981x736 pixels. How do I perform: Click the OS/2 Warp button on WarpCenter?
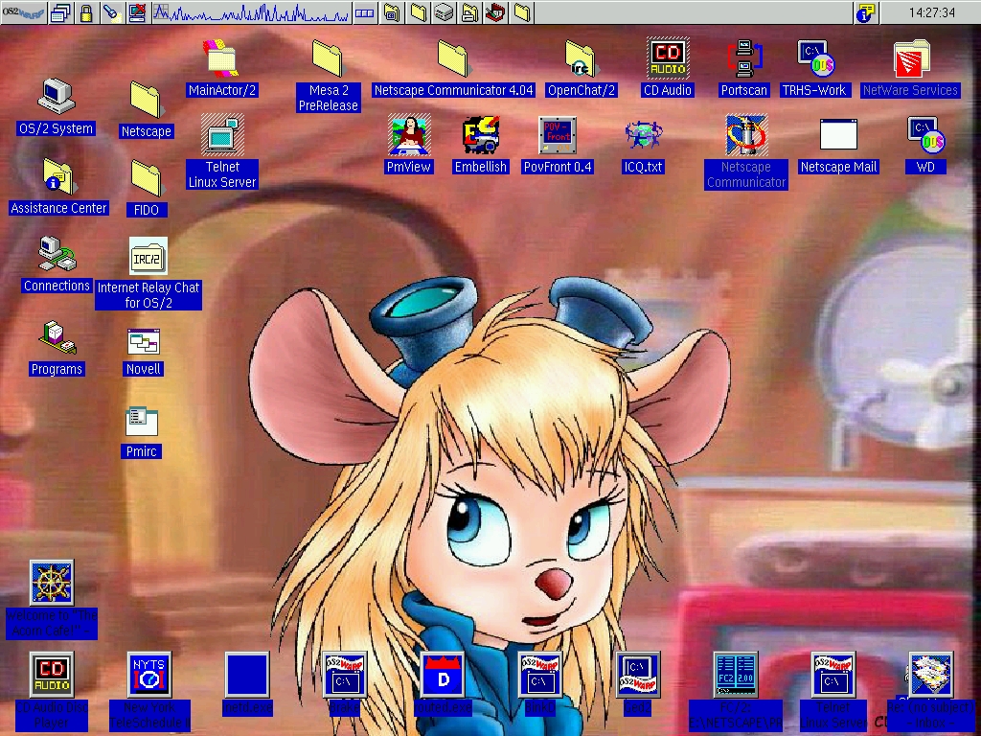[23, 12]
